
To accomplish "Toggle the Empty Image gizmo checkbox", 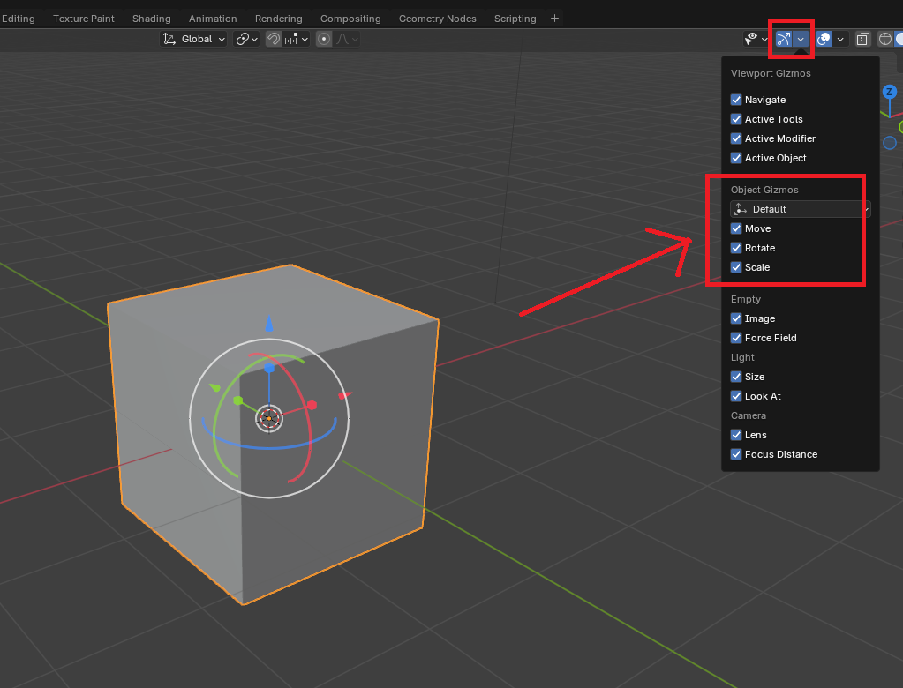I will (736, 318).
